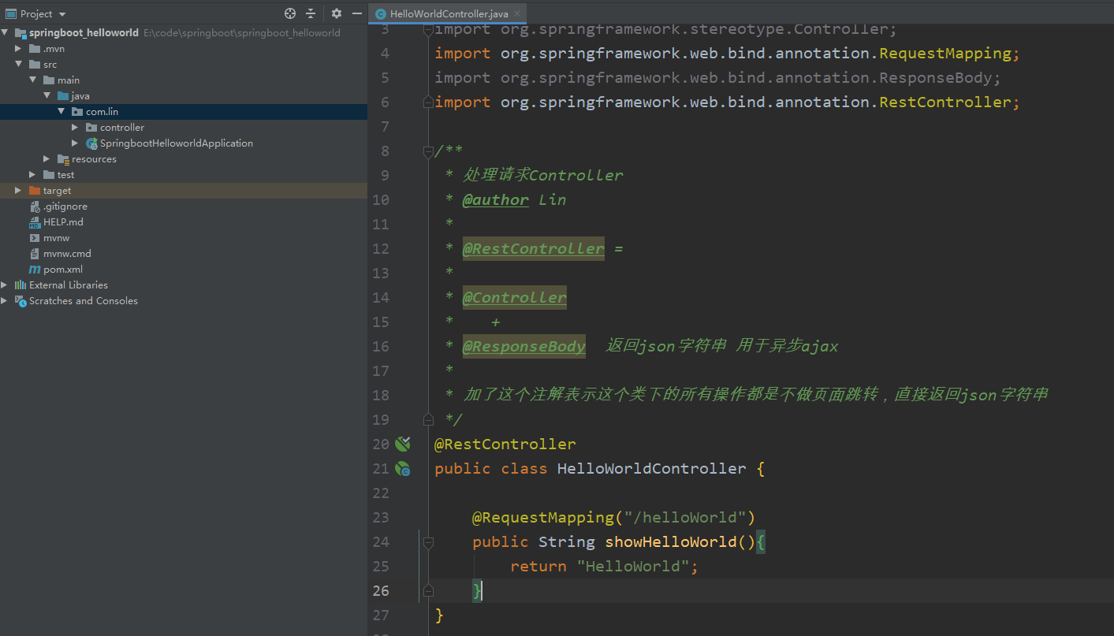
Task: Click the icon next to .gitignore
Action: click(x=35, y=206)
